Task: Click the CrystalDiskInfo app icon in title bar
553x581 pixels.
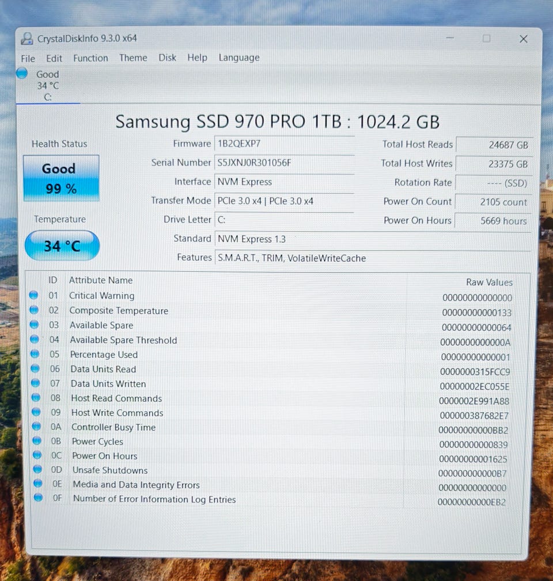Action: [26, 39]
